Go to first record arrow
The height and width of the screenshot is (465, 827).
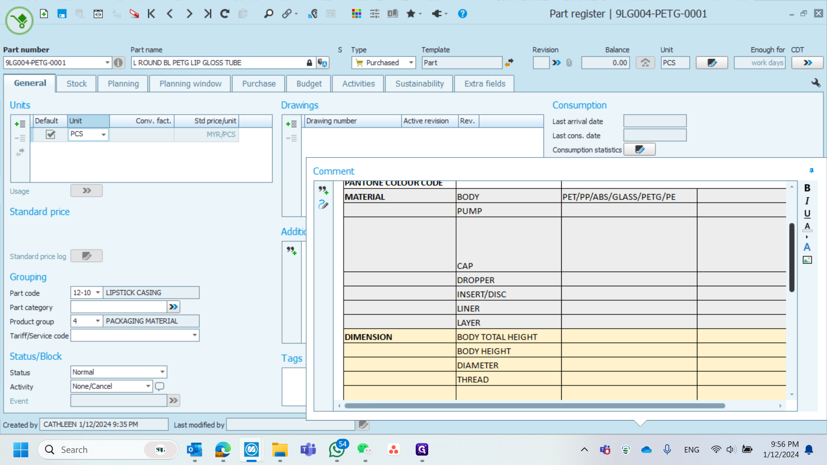pyautogui.click(x=151, y=14)
